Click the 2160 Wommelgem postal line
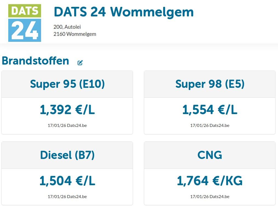Image resolution: width=278 pixels, height=206 pixels. [x=75, y=34]
